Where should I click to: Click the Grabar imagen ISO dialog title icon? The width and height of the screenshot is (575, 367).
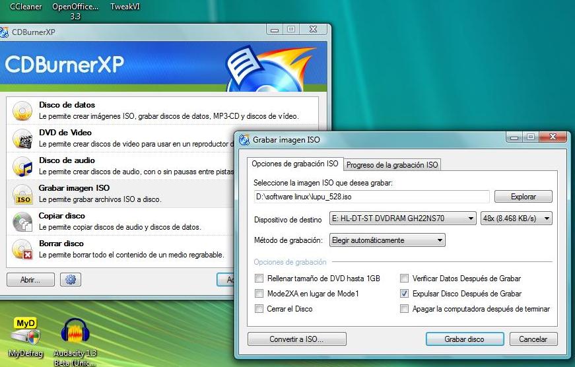point(244,140)
